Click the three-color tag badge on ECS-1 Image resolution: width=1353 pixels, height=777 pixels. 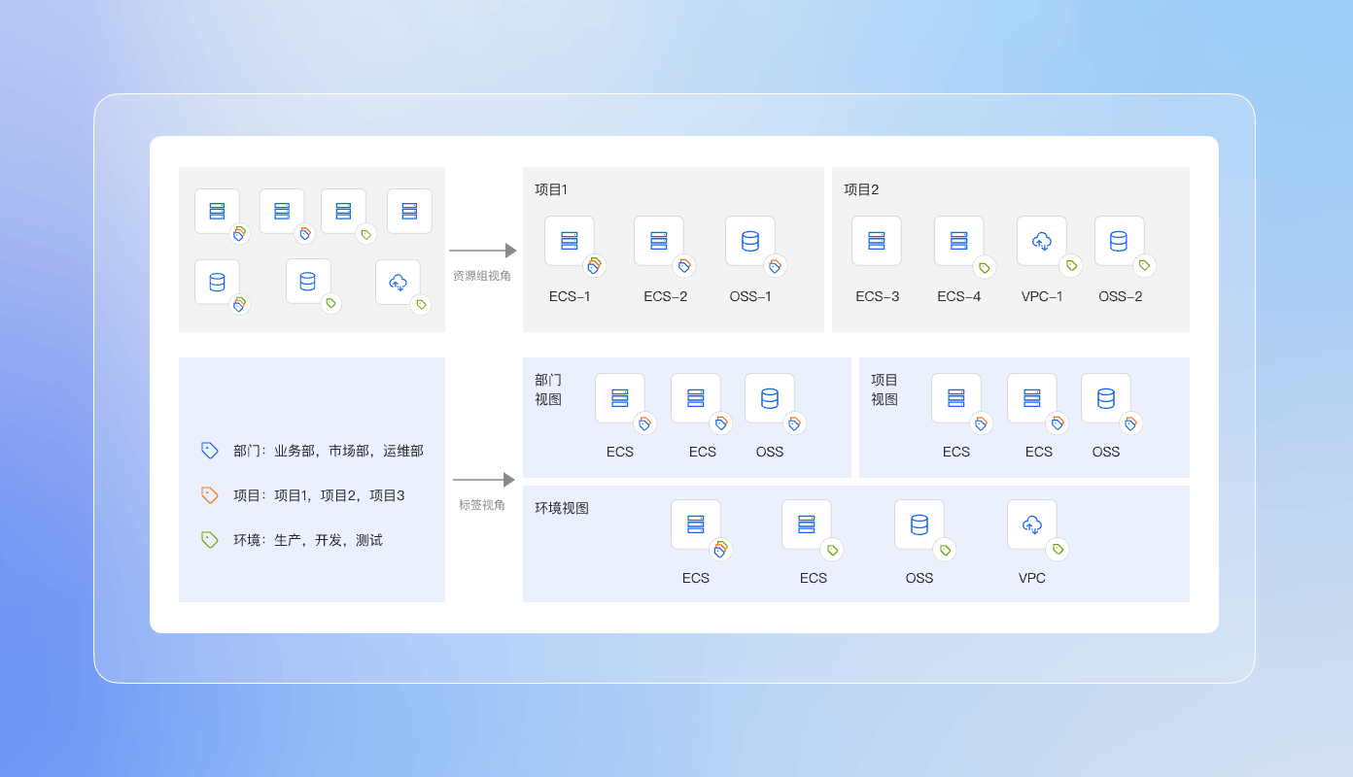click(595, 265)
